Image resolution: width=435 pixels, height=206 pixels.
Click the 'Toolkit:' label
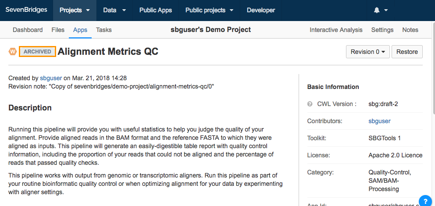(x=317, y=138)
